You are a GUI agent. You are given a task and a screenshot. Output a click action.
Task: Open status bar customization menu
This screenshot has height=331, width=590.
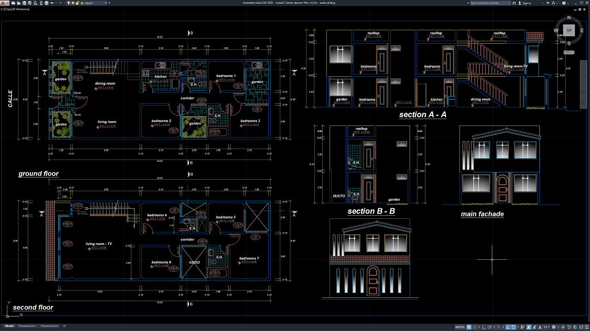pyautogui.click(x=587, y=327)
